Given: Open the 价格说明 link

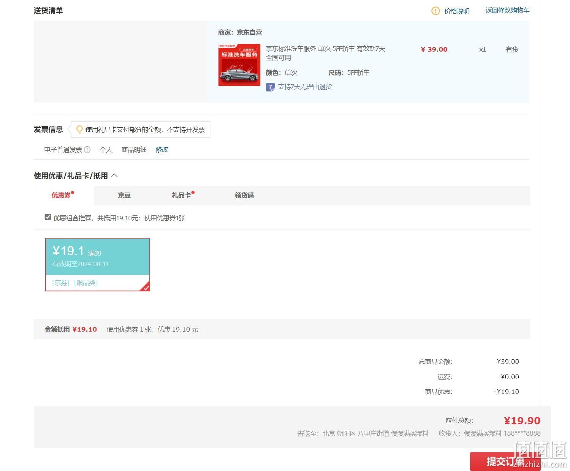Looking at the screenshot, I should [457, 11].
